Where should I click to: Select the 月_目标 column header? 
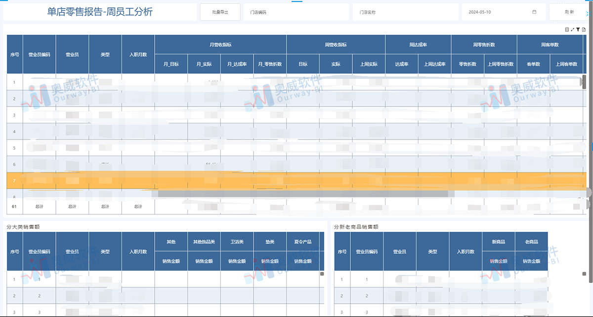pos(171,64)
